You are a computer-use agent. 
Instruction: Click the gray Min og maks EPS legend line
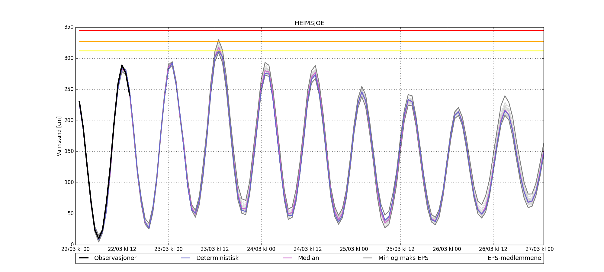pos(368,258)
